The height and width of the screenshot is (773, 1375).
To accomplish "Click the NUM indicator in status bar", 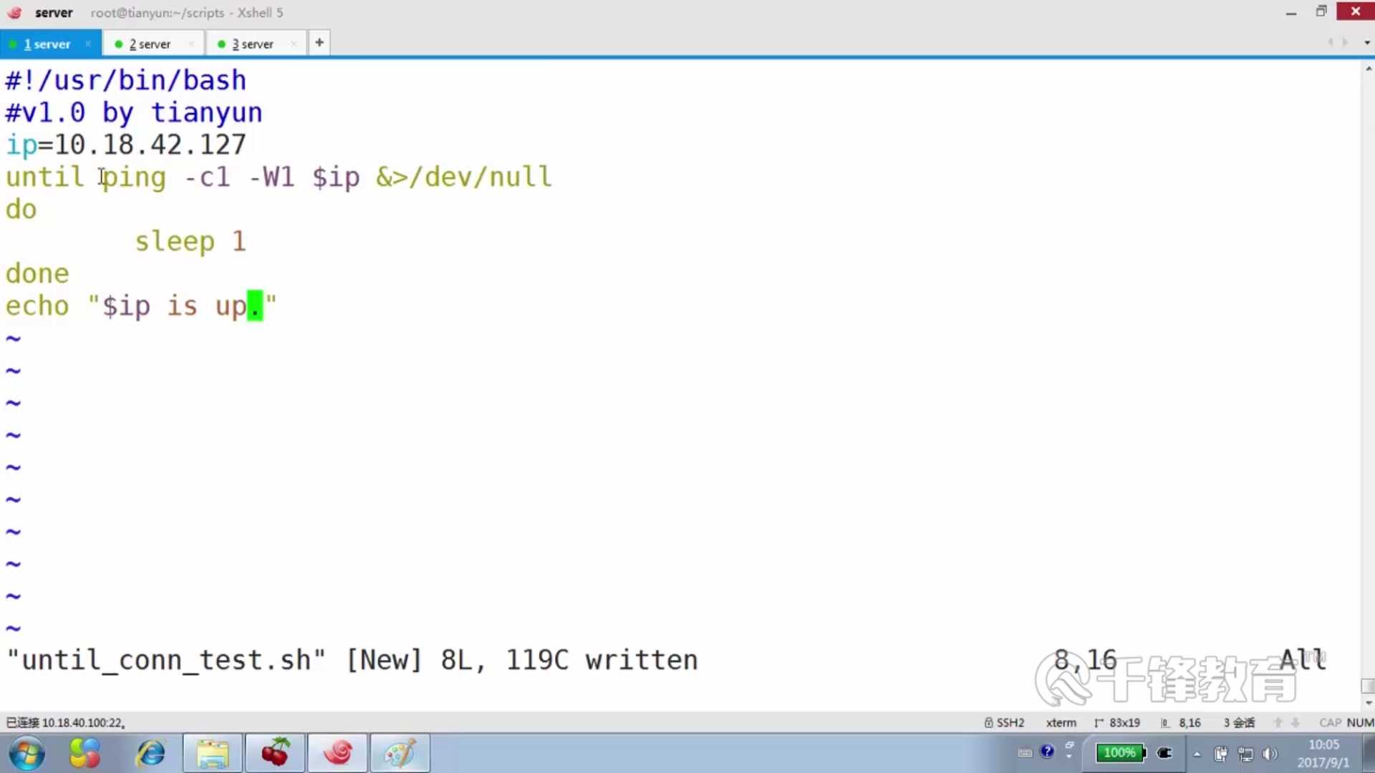I will [x=1360, y=722].
